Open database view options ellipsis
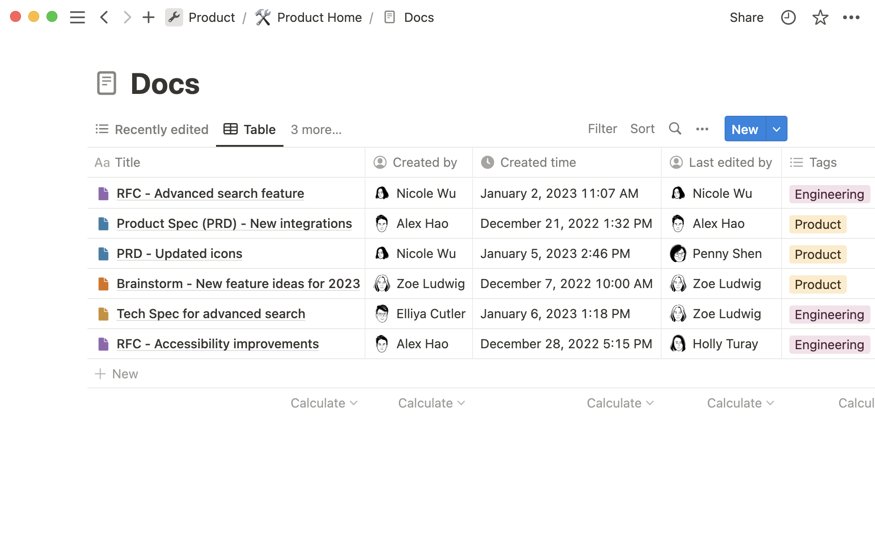The height and width of the screenshot is (547, 875). tap(702, 129)
